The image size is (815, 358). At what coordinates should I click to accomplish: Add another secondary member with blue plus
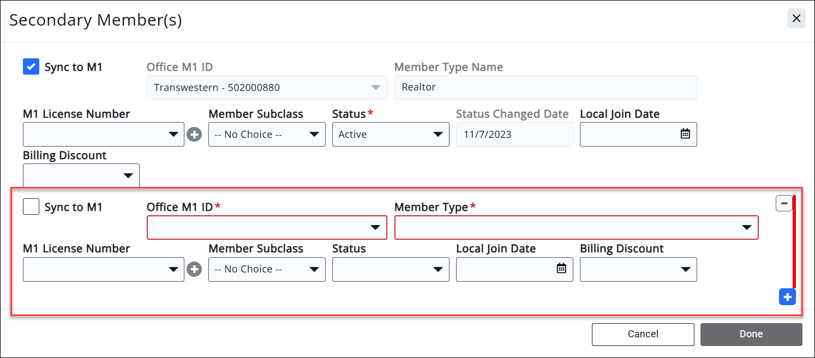point(787,297)
